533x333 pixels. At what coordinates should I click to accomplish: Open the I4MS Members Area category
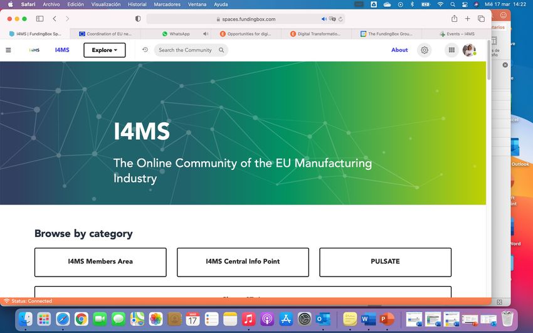point(100,262)
